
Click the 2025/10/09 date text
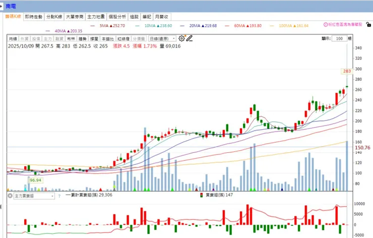coord(21,46)
